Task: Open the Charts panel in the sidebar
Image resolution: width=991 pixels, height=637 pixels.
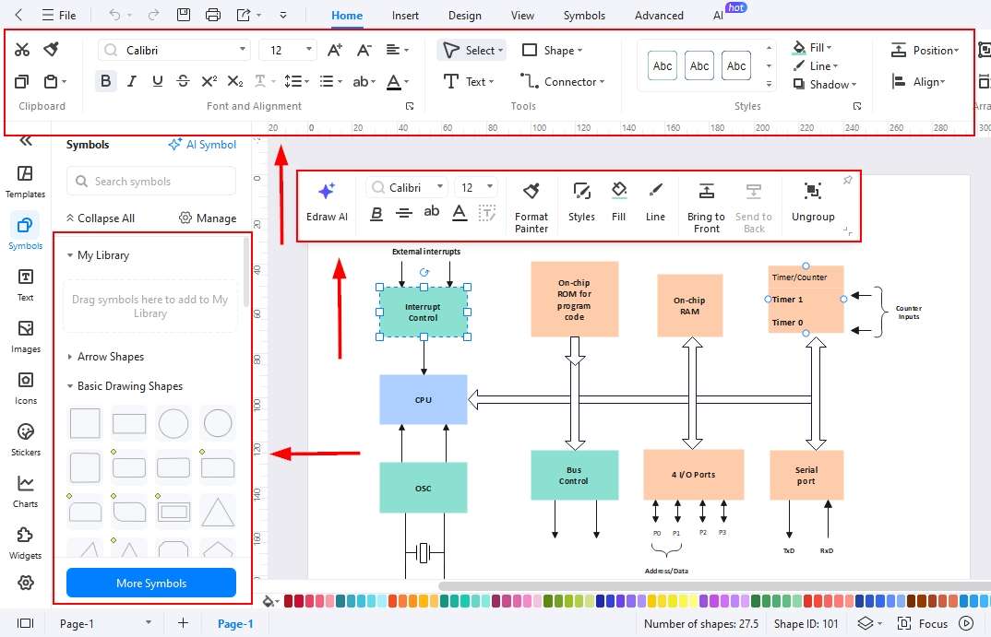Action: (25, 489)
